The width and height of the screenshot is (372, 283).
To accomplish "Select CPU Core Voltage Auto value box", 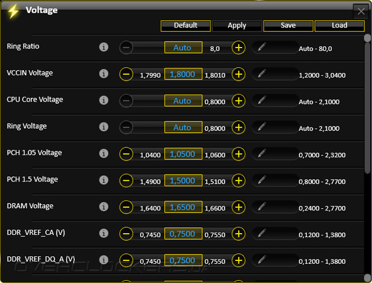I will (184, 100).
